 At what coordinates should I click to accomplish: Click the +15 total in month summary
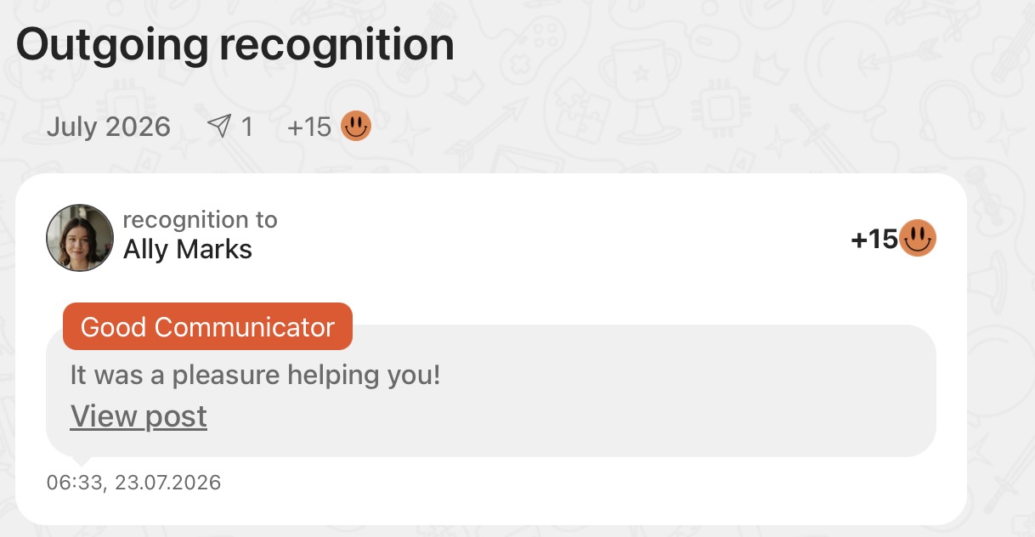click(x=309, y=127)
